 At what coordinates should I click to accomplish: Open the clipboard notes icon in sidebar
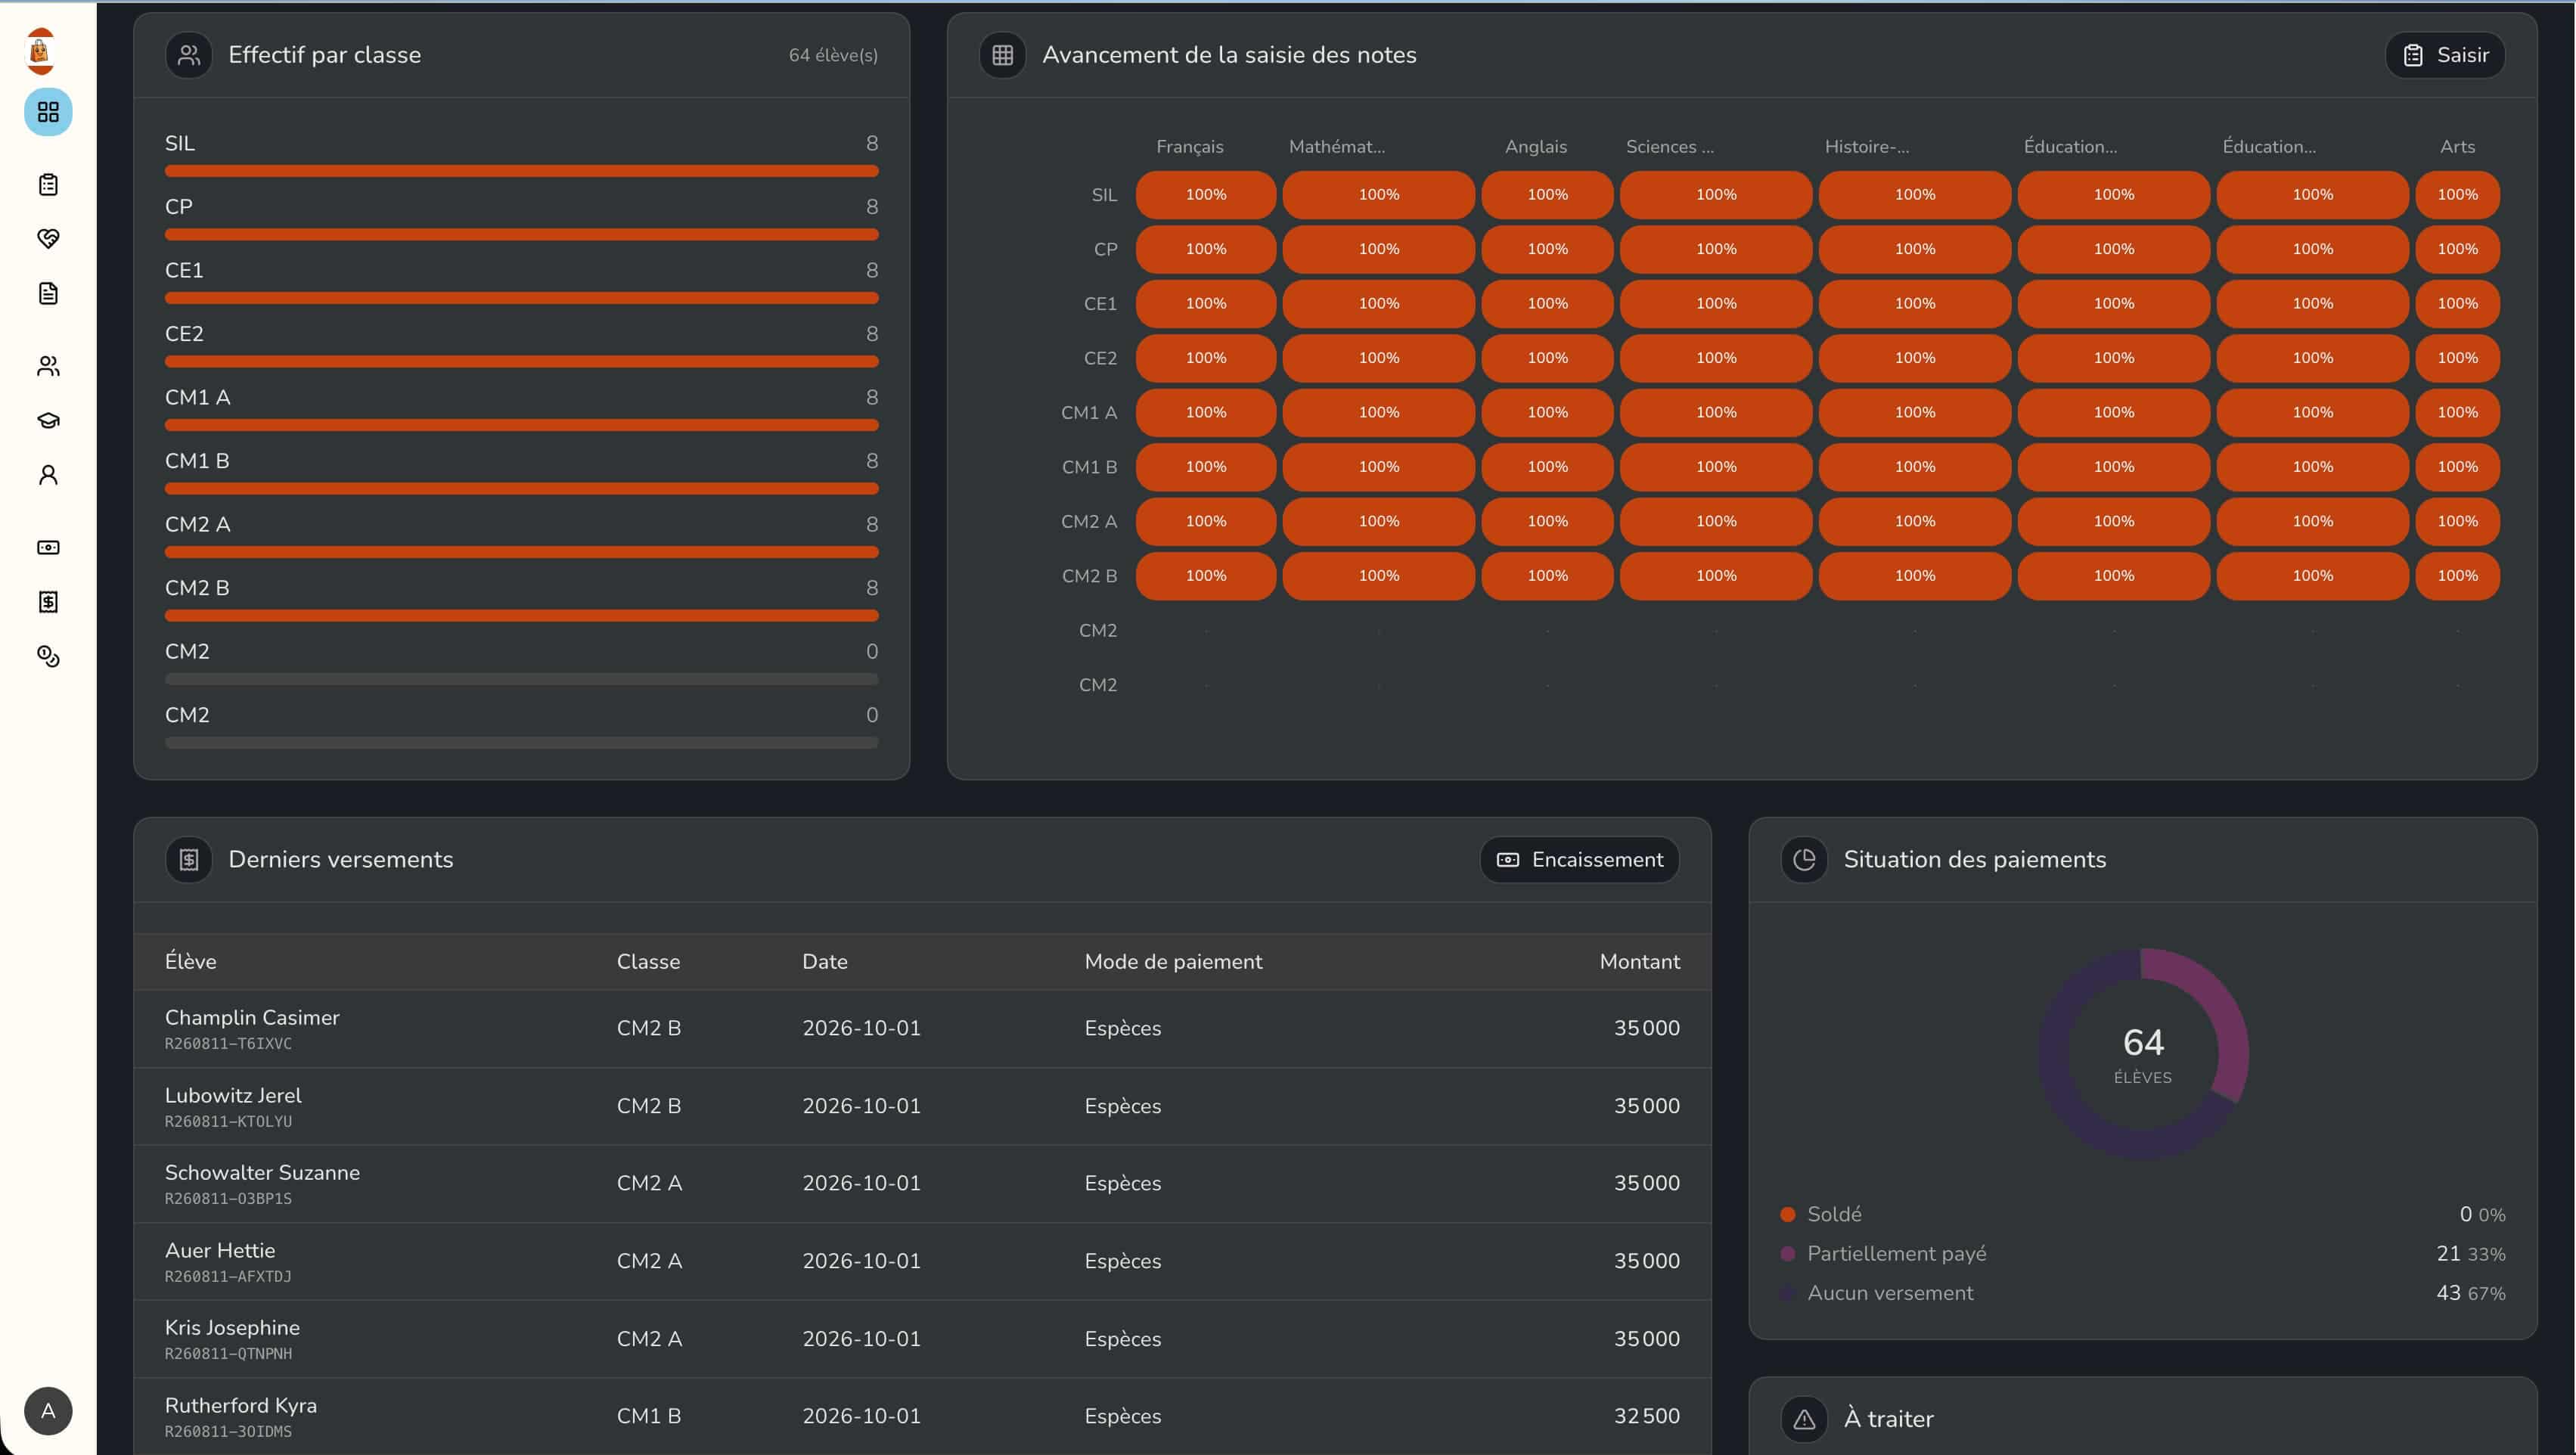pyautogui.click(x=48, y=185)
